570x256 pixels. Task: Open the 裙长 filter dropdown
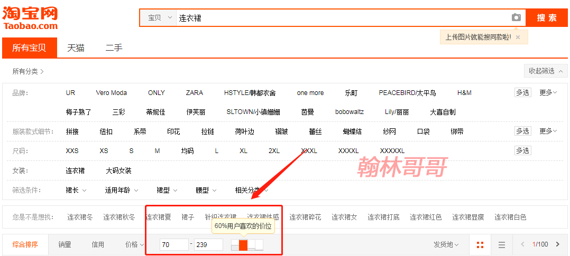(76, 190)
